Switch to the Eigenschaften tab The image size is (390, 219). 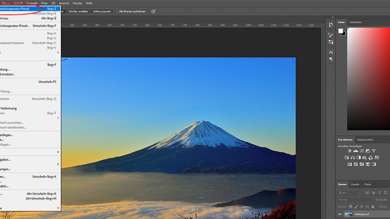[x=365, y=139]
